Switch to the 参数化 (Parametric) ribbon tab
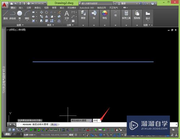The height and width of the screenshot is (139, 180). pyautogui.click(x=37, y=8)
